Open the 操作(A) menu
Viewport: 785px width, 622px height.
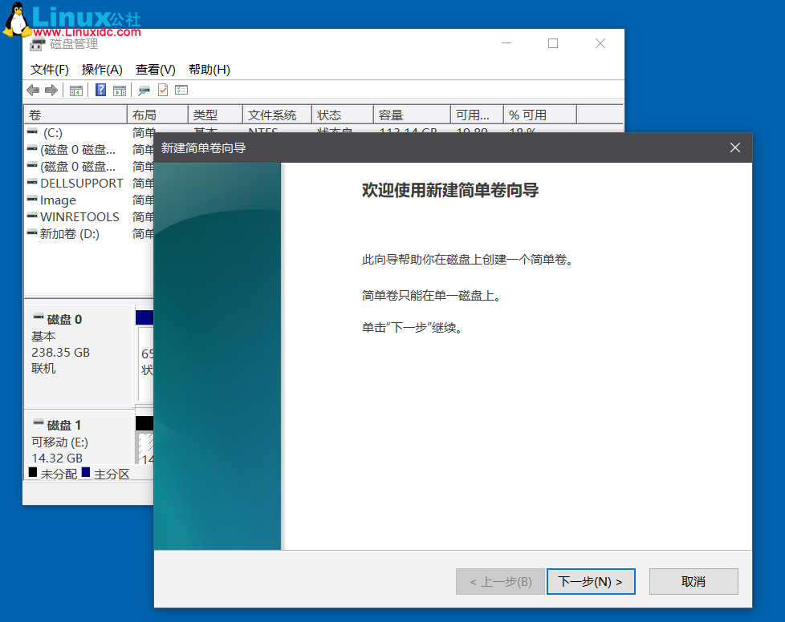click(102, 70)
